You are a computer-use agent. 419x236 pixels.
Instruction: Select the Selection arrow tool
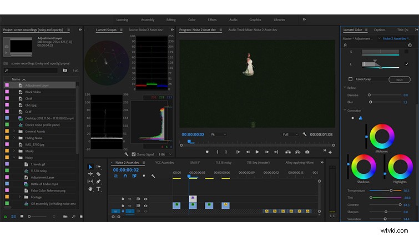90,167
